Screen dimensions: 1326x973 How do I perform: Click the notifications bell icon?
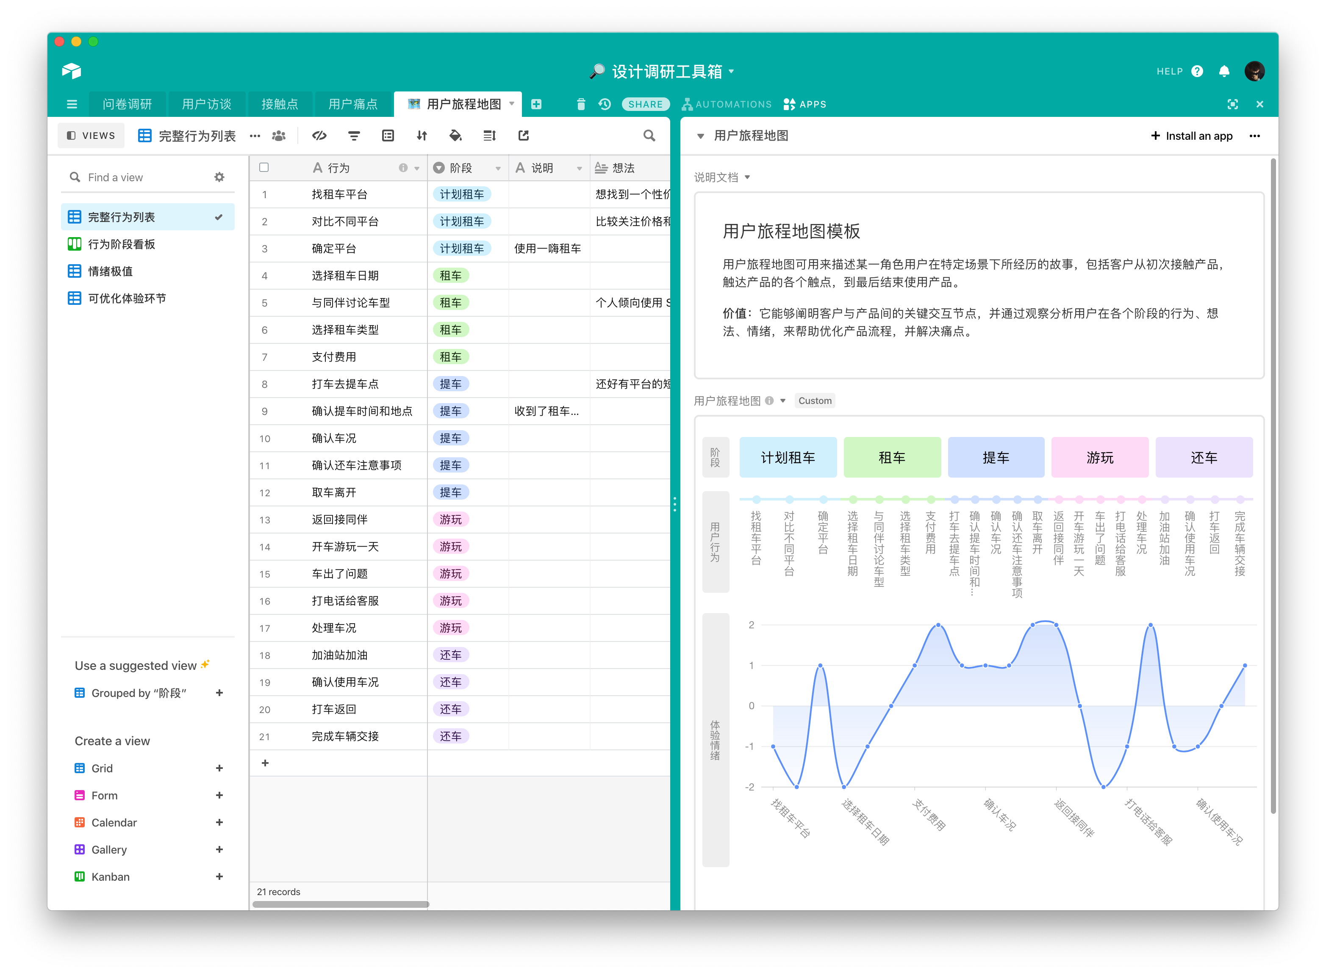1224,71
